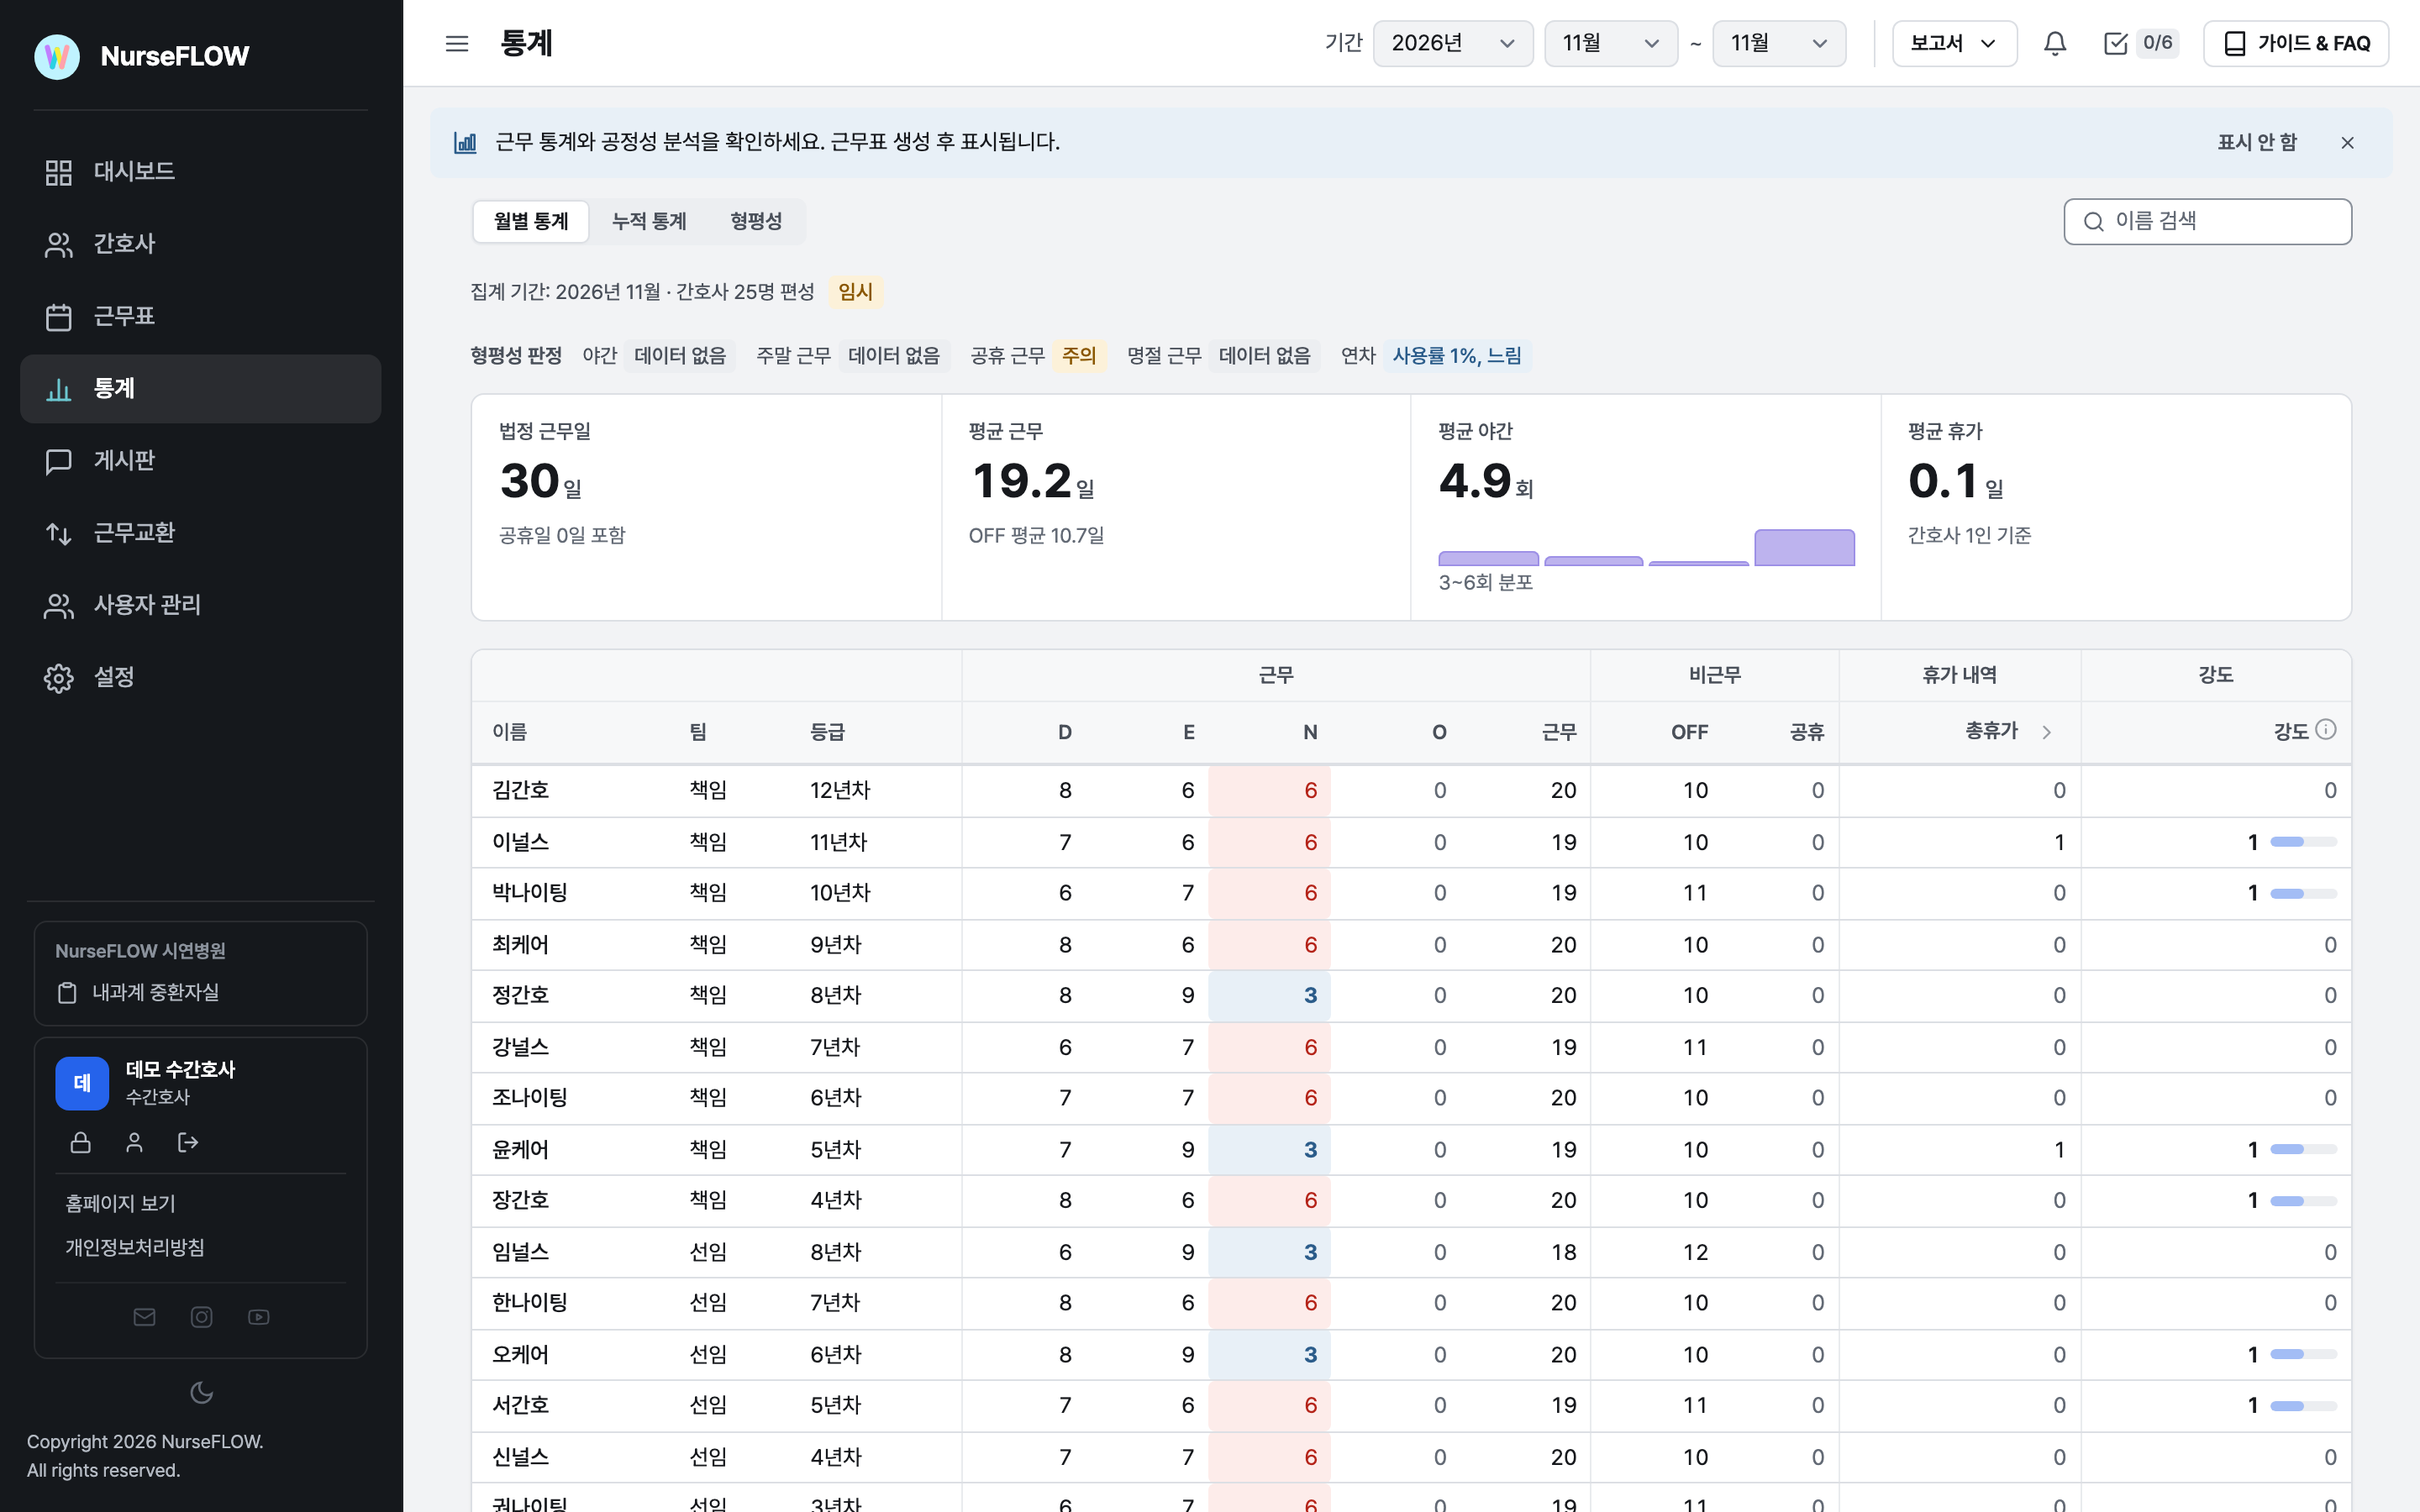
Task: Click the 연차 사용률 1%, 느림 badge
Action: (1457, 356)
